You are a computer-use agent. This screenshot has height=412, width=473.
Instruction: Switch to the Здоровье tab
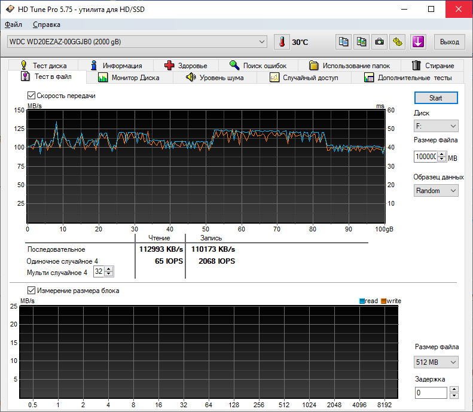coord(186,65)
